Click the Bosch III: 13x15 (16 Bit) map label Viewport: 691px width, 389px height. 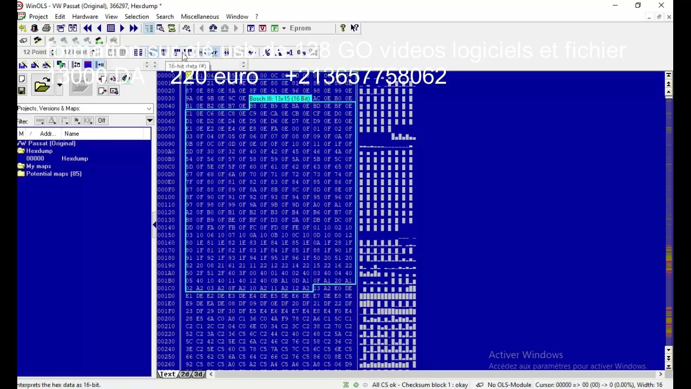[x=280, y=99]
